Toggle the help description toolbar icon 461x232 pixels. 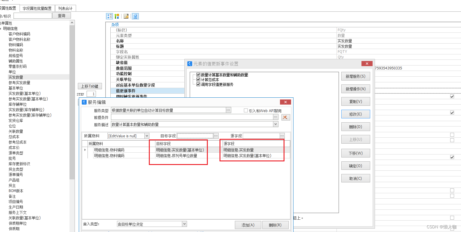point(136,16)
